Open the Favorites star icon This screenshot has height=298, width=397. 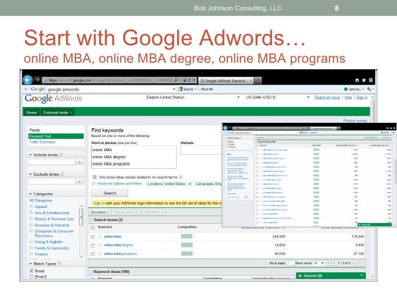(x=364, y=80)
